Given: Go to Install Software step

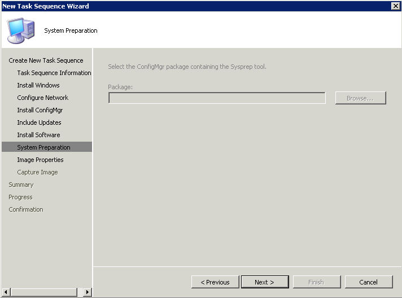Looking at the screenshot, I should point(38,135).
